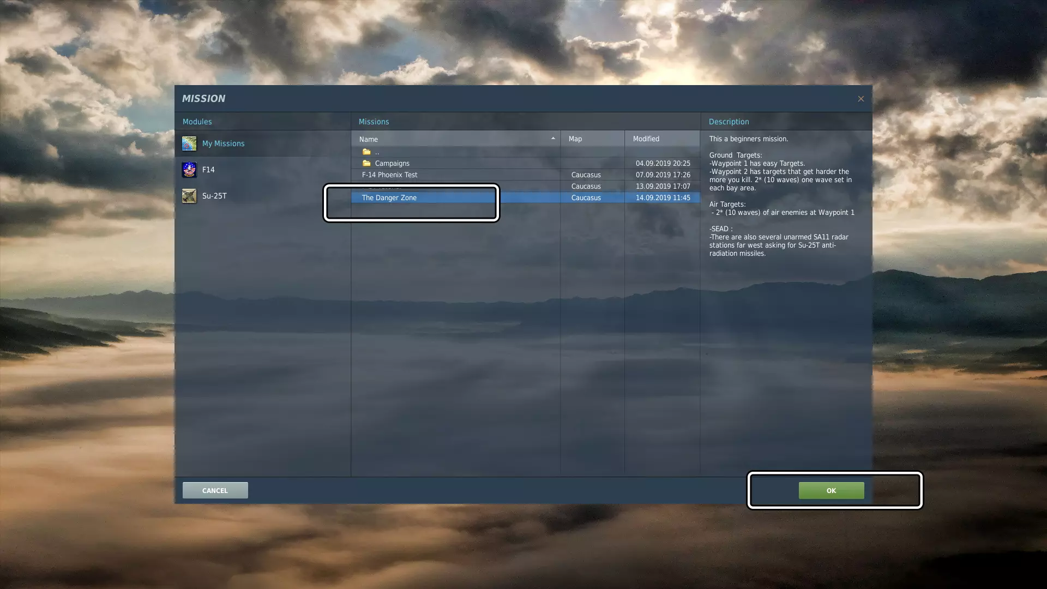Click the F14 module badge icon
This screenshot has height=589, width=1047.
[189, 170]
